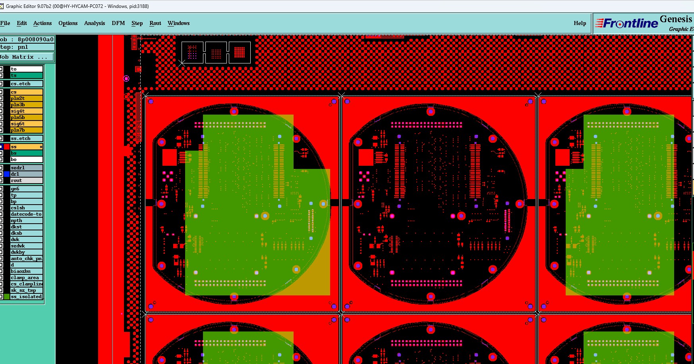Click the Step: pnl field
Image resolution: width=694 pixels, height=364 pixels.
tap(27, 47)
